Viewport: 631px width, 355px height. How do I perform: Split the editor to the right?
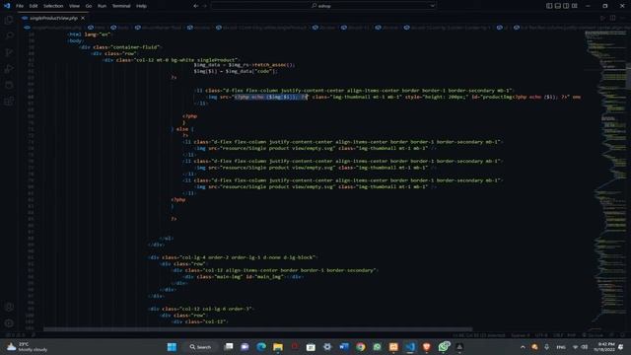pyautogui.click(x=612, y=18)
